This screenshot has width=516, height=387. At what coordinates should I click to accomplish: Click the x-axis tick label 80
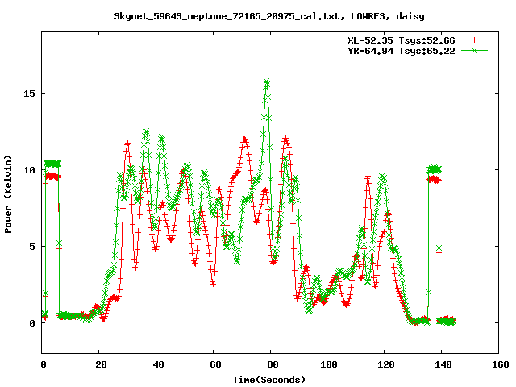coord(273,364)
